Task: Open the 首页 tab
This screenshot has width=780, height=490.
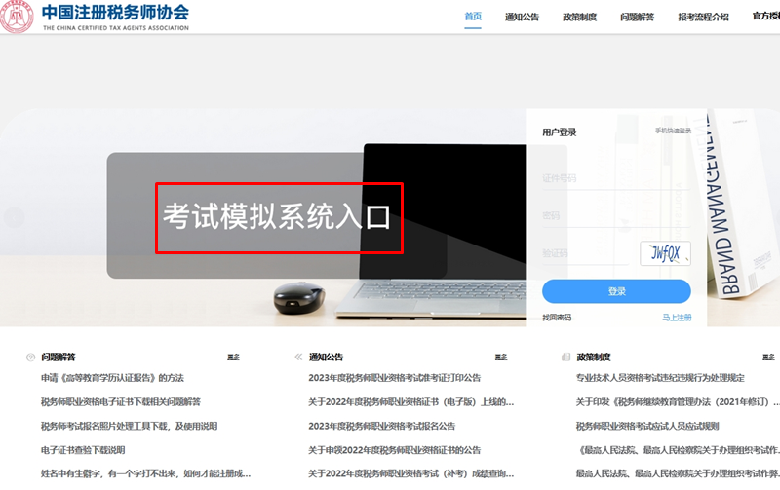Action: pos(473,17)
